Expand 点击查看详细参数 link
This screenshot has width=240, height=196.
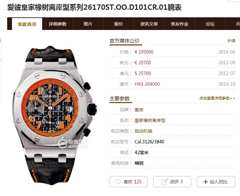point(217,98)
